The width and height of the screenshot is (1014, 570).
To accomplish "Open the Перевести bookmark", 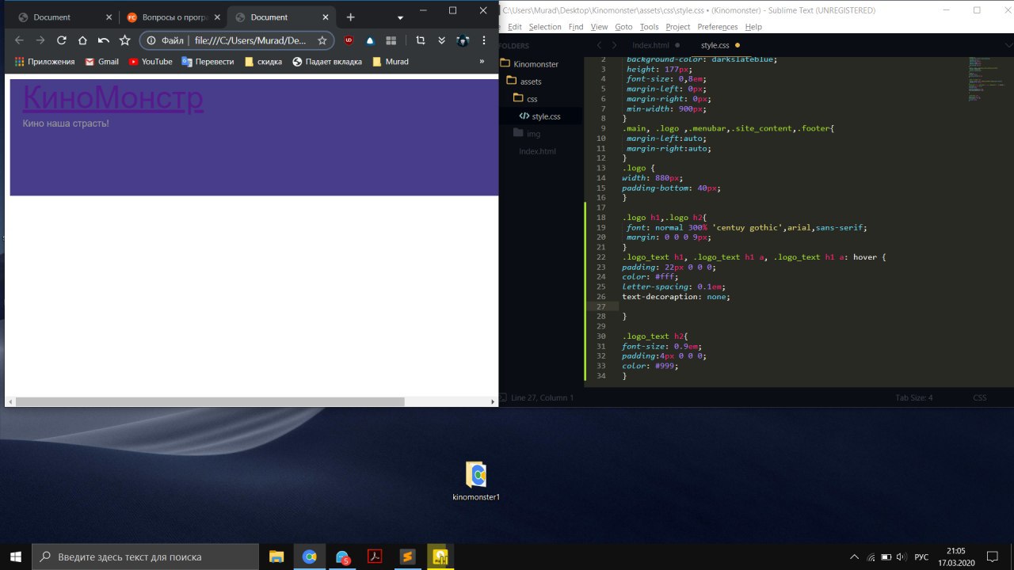I will click(x=208, y=62).
